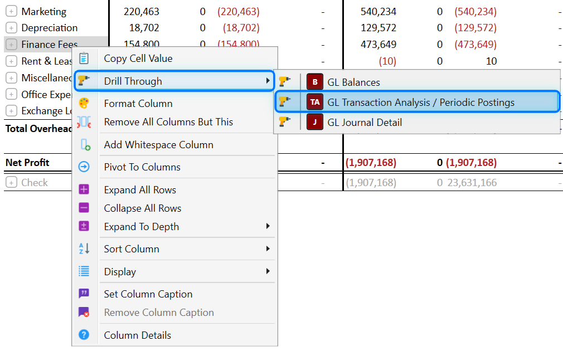Expand the Depreciation row
Viewport: 563px width, 351px height.
(11, 28)
